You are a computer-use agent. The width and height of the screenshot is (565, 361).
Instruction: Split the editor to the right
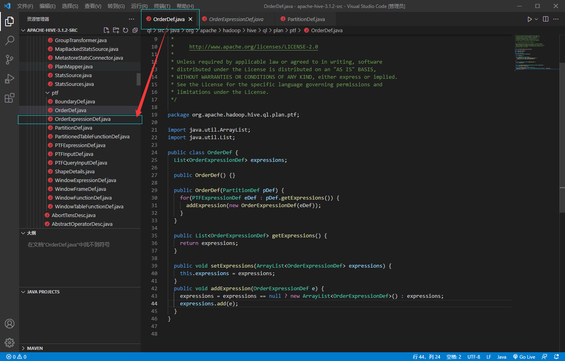546,19
